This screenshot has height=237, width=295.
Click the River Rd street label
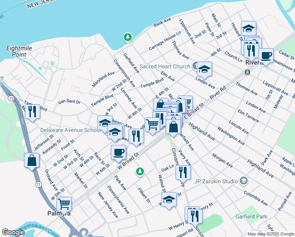218,93
